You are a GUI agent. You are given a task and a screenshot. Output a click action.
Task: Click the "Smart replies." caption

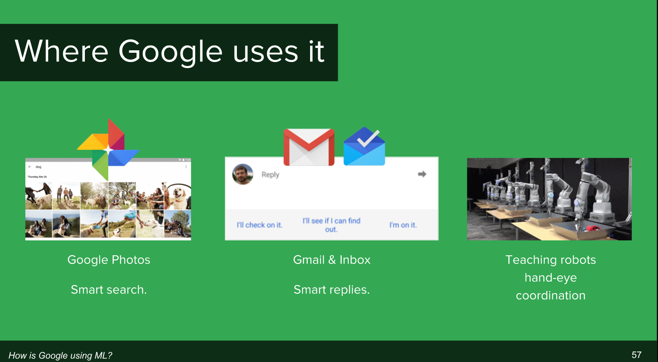click(331, 290)
